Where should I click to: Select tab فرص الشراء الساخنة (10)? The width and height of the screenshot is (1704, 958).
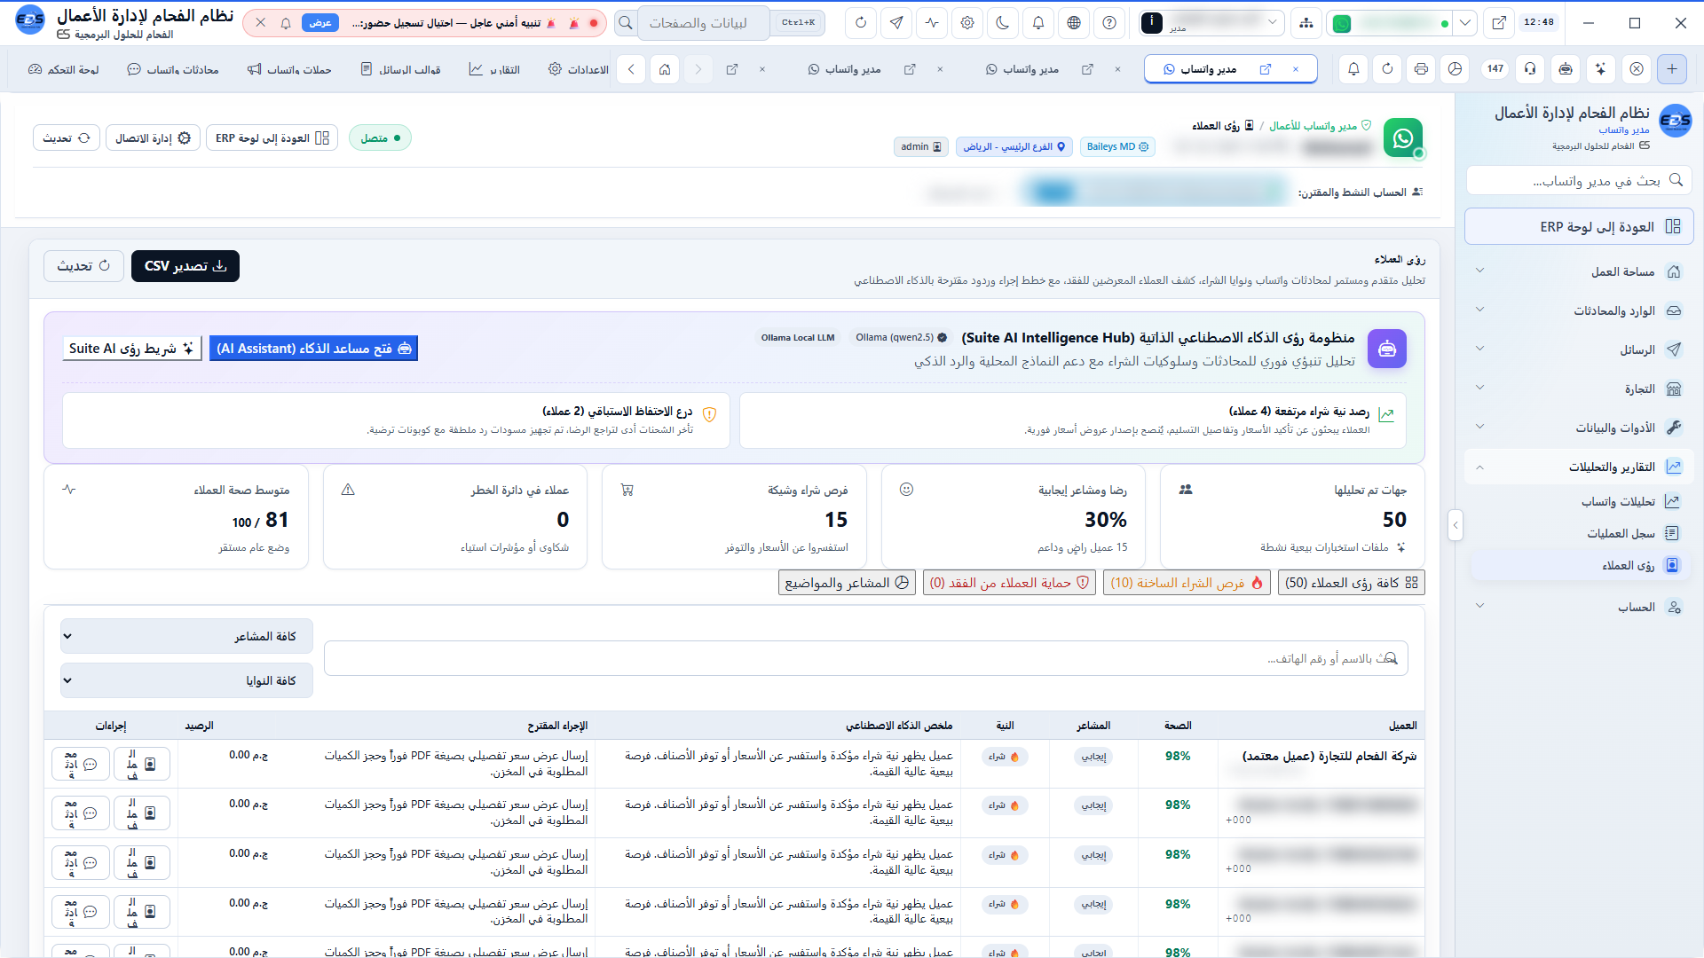(1187, 583)
